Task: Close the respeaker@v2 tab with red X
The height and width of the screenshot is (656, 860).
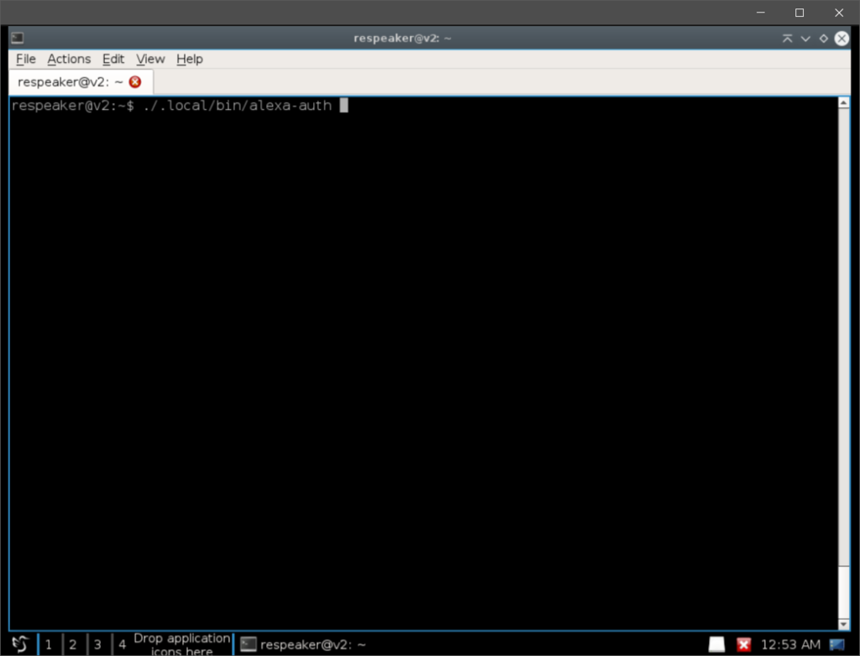Action: [x=135, y=81]
